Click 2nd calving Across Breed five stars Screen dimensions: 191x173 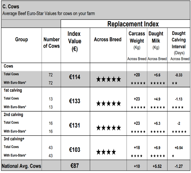[x=108, y=128]
